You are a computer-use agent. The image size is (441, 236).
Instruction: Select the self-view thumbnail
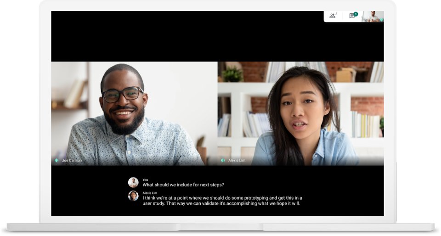[x=373, y=17]
